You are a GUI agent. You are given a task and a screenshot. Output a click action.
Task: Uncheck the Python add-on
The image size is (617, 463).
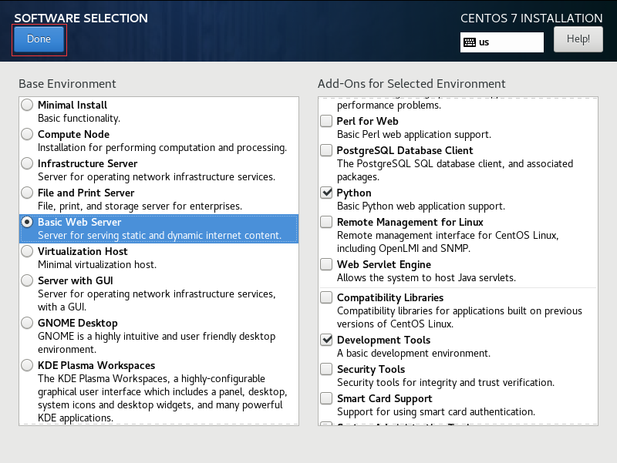click(326, 193)
